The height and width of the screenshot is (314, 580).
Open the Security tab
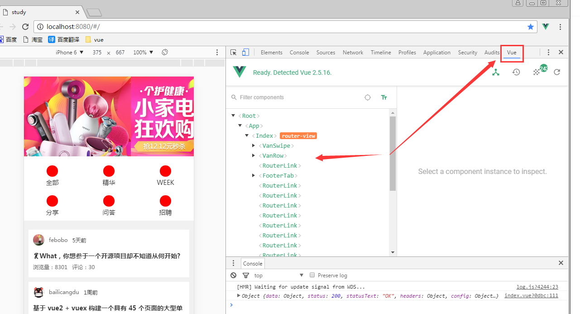tap(468, 53)
